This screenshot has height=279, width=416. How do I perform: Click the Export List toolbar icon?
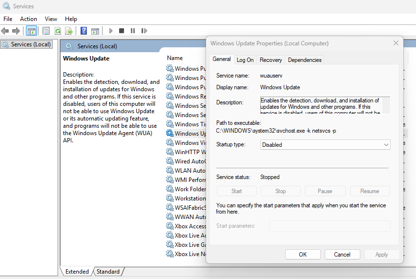(69, 31)
